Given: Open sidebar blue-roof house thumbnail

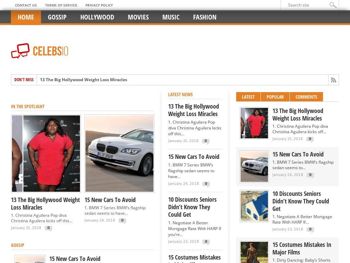Looking at the screenshot, I should (254, 206).
